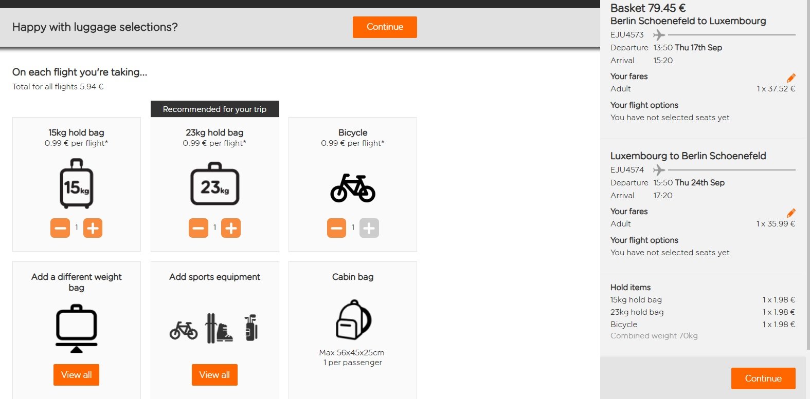This screenshot has width=810, height=399.
Task: Click the Basket 79.45 € heading
Action: (x=648, y=8)
